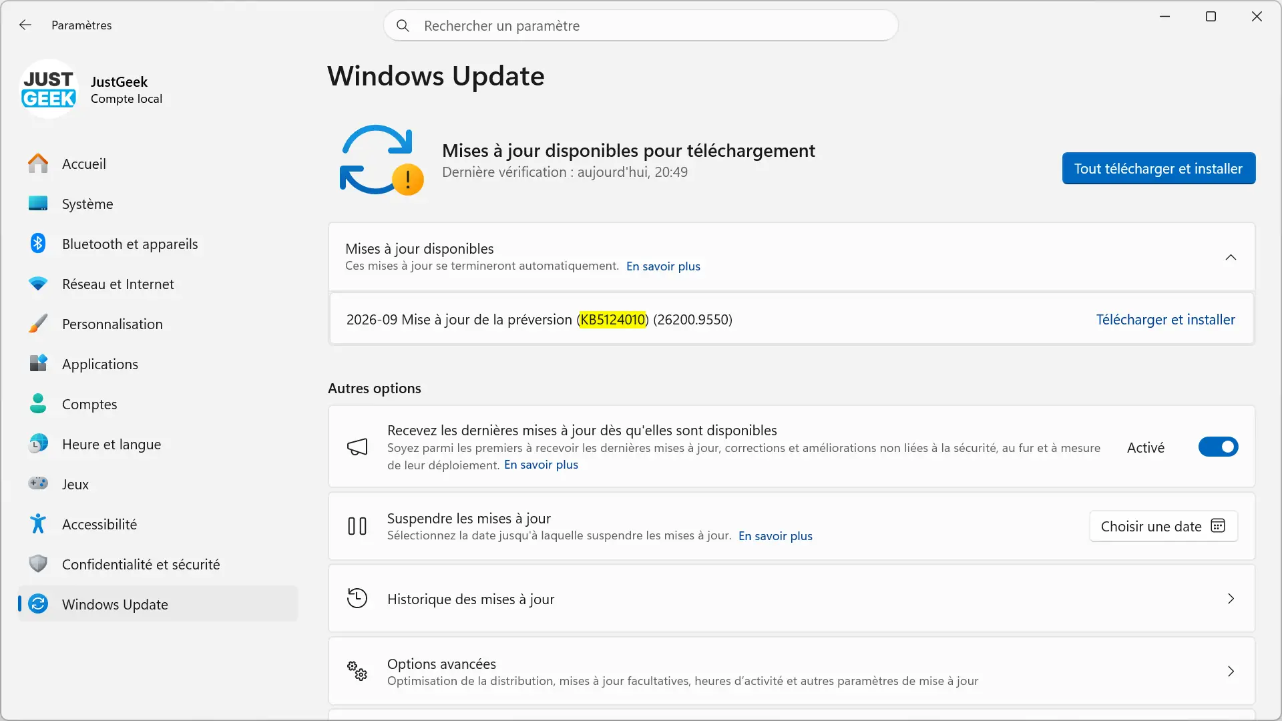Click the gears icon for Options avancées
Viewport: 1282px width, 721px height.
coord(357,670)
